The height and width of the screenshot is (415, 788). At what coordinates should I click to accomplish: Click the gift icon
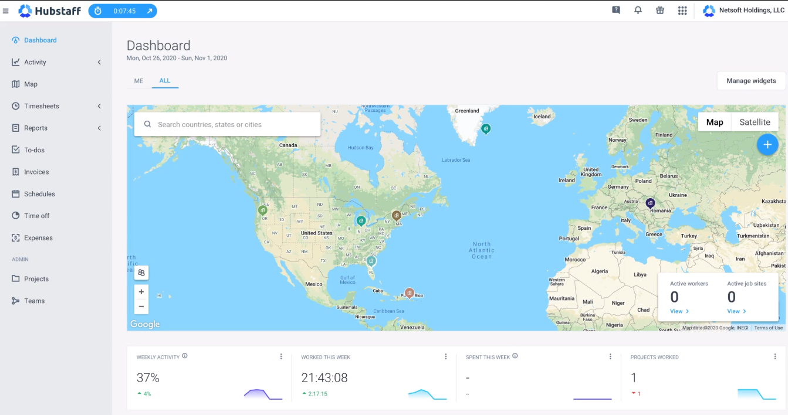[660, 10]
